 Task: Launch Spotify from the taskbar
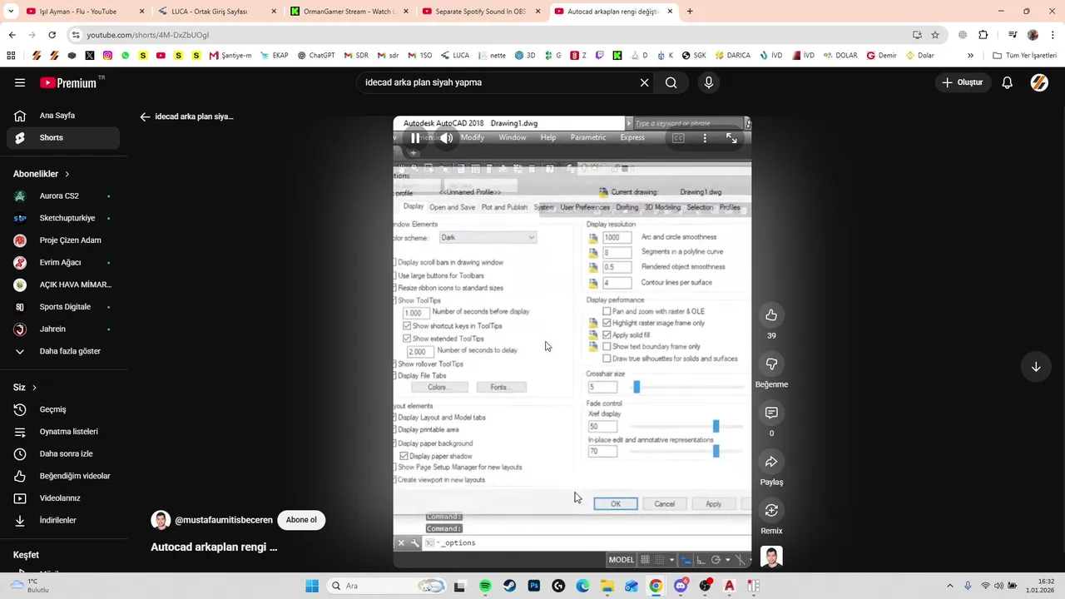point(486,586)
